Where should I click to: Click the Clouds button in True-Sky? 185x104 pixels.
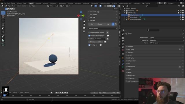tap(100, 24)
